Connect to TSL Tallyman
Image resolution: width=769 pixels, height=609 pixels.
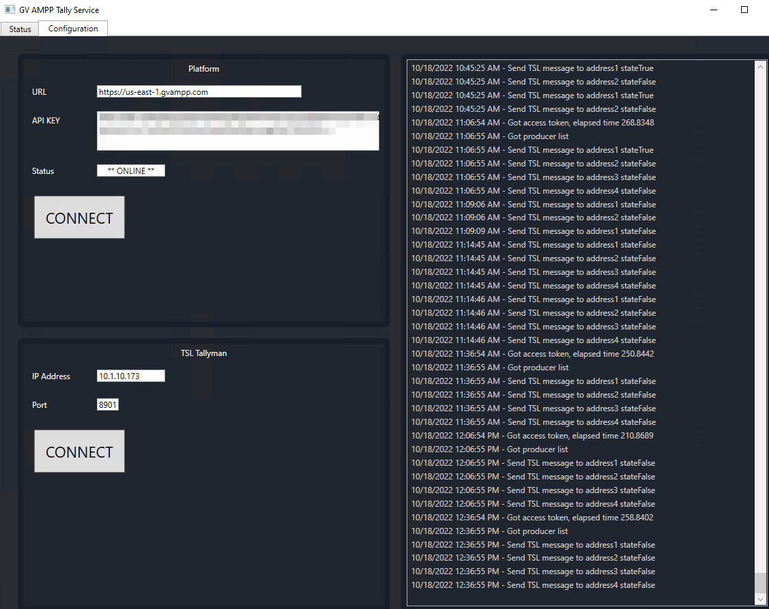coord(79,451)
